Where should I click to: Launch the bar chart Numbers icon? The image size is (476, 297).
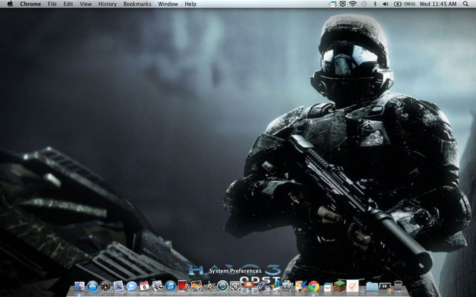point(274,286)
